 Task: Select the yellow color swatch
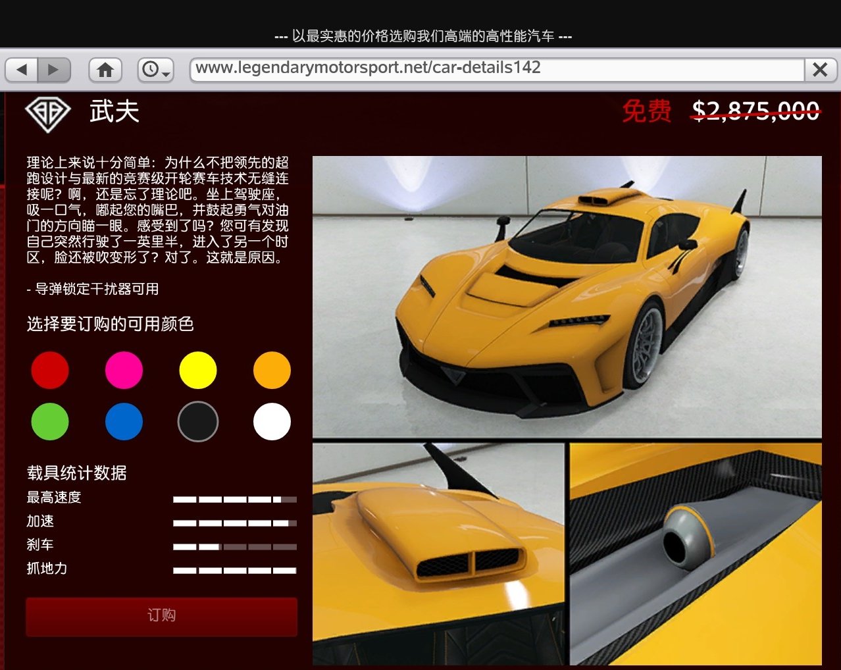(x=198, y=370)
